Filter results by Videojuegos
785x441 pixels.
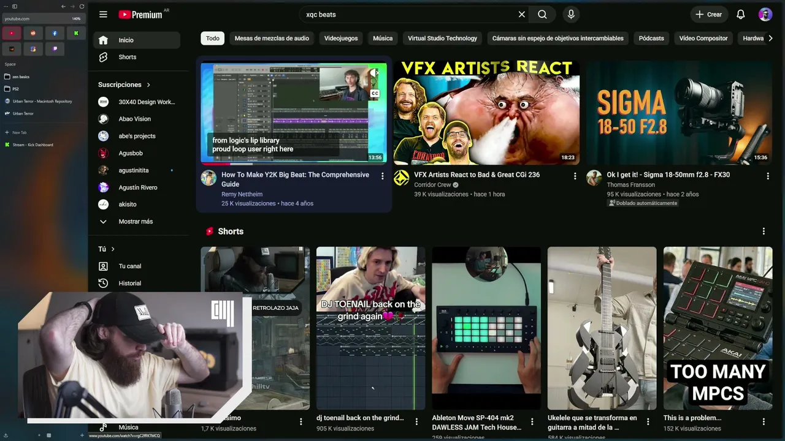click(x=341, y=38)
